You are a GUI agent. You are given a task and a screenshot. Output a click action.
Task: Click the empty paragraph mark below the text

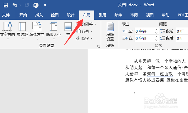pyautogui.click(x=135, y=93)
